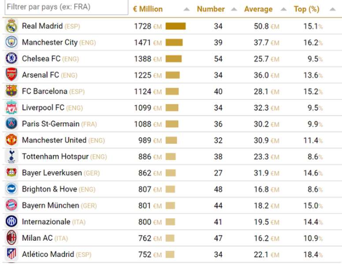Sort using arrow next to Top (%)
Viewport: 342px width, 264px height.
333,9
